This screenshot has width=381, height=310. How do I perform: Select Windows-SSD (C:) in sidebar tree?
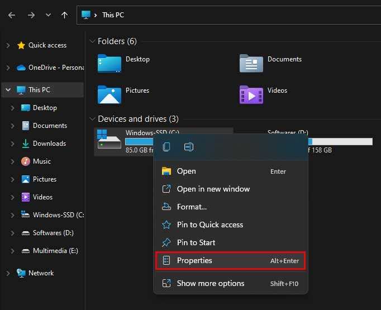58,215
